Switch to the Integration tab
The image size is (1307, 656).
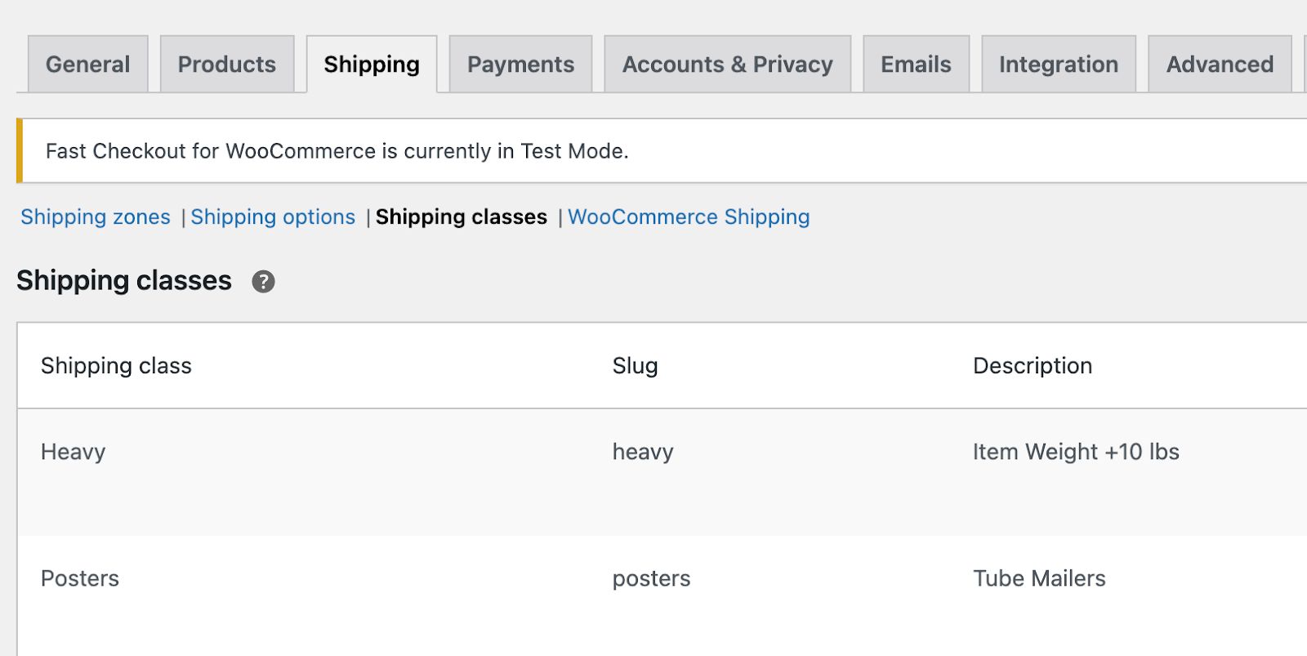click(x=1058, y=65)
